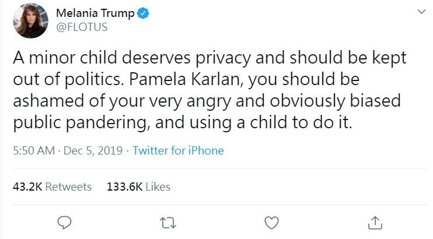Click the phrase "out of politics"
Image resolution: width=433 pixels, height=239 pixels.
pos(67,79)
